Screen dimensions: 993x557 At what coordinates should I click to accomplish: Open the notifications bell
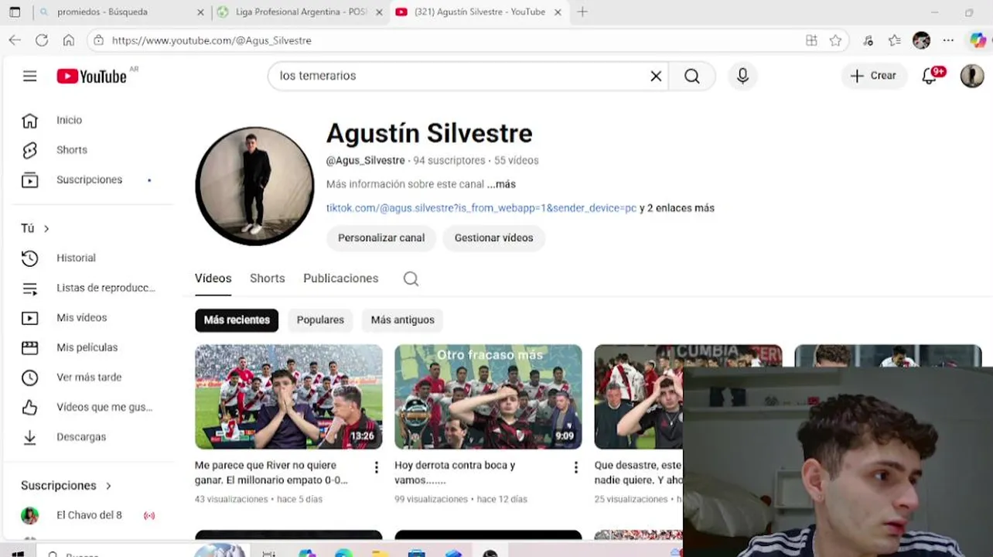[x=930, y=76]
